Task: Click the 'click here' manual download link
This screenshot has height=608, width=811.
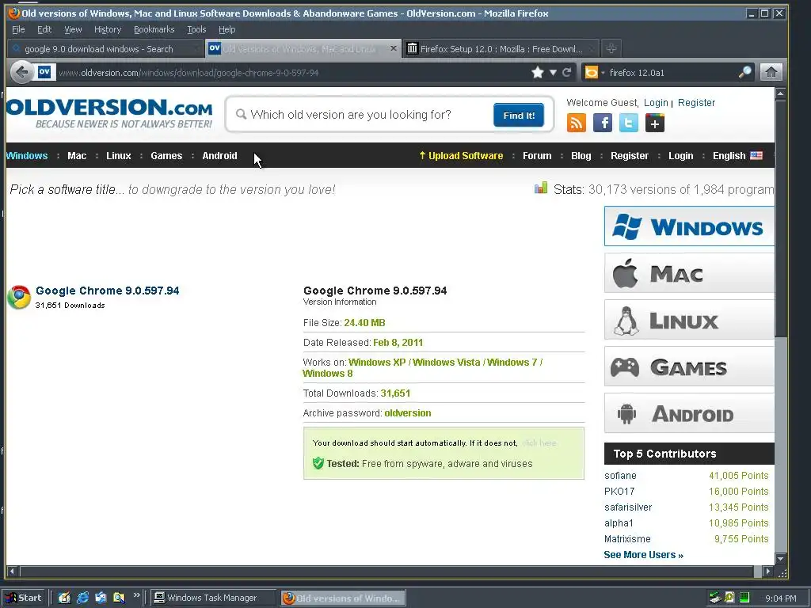Action: click(x=539, y=443)
